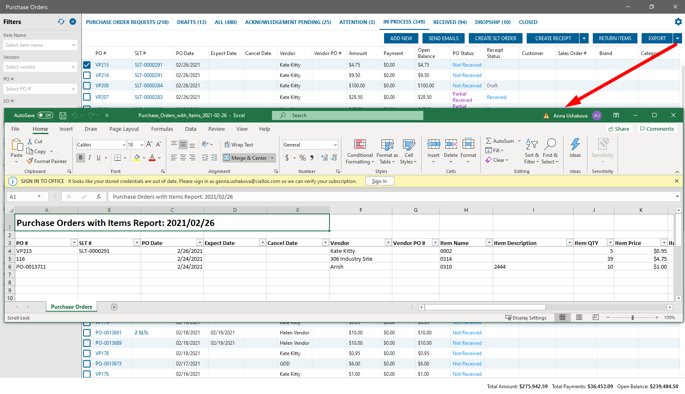The image size is (685, 394).
Task: Click the Excel save icon
Action: pyautogui.click(x=63, y=115)
